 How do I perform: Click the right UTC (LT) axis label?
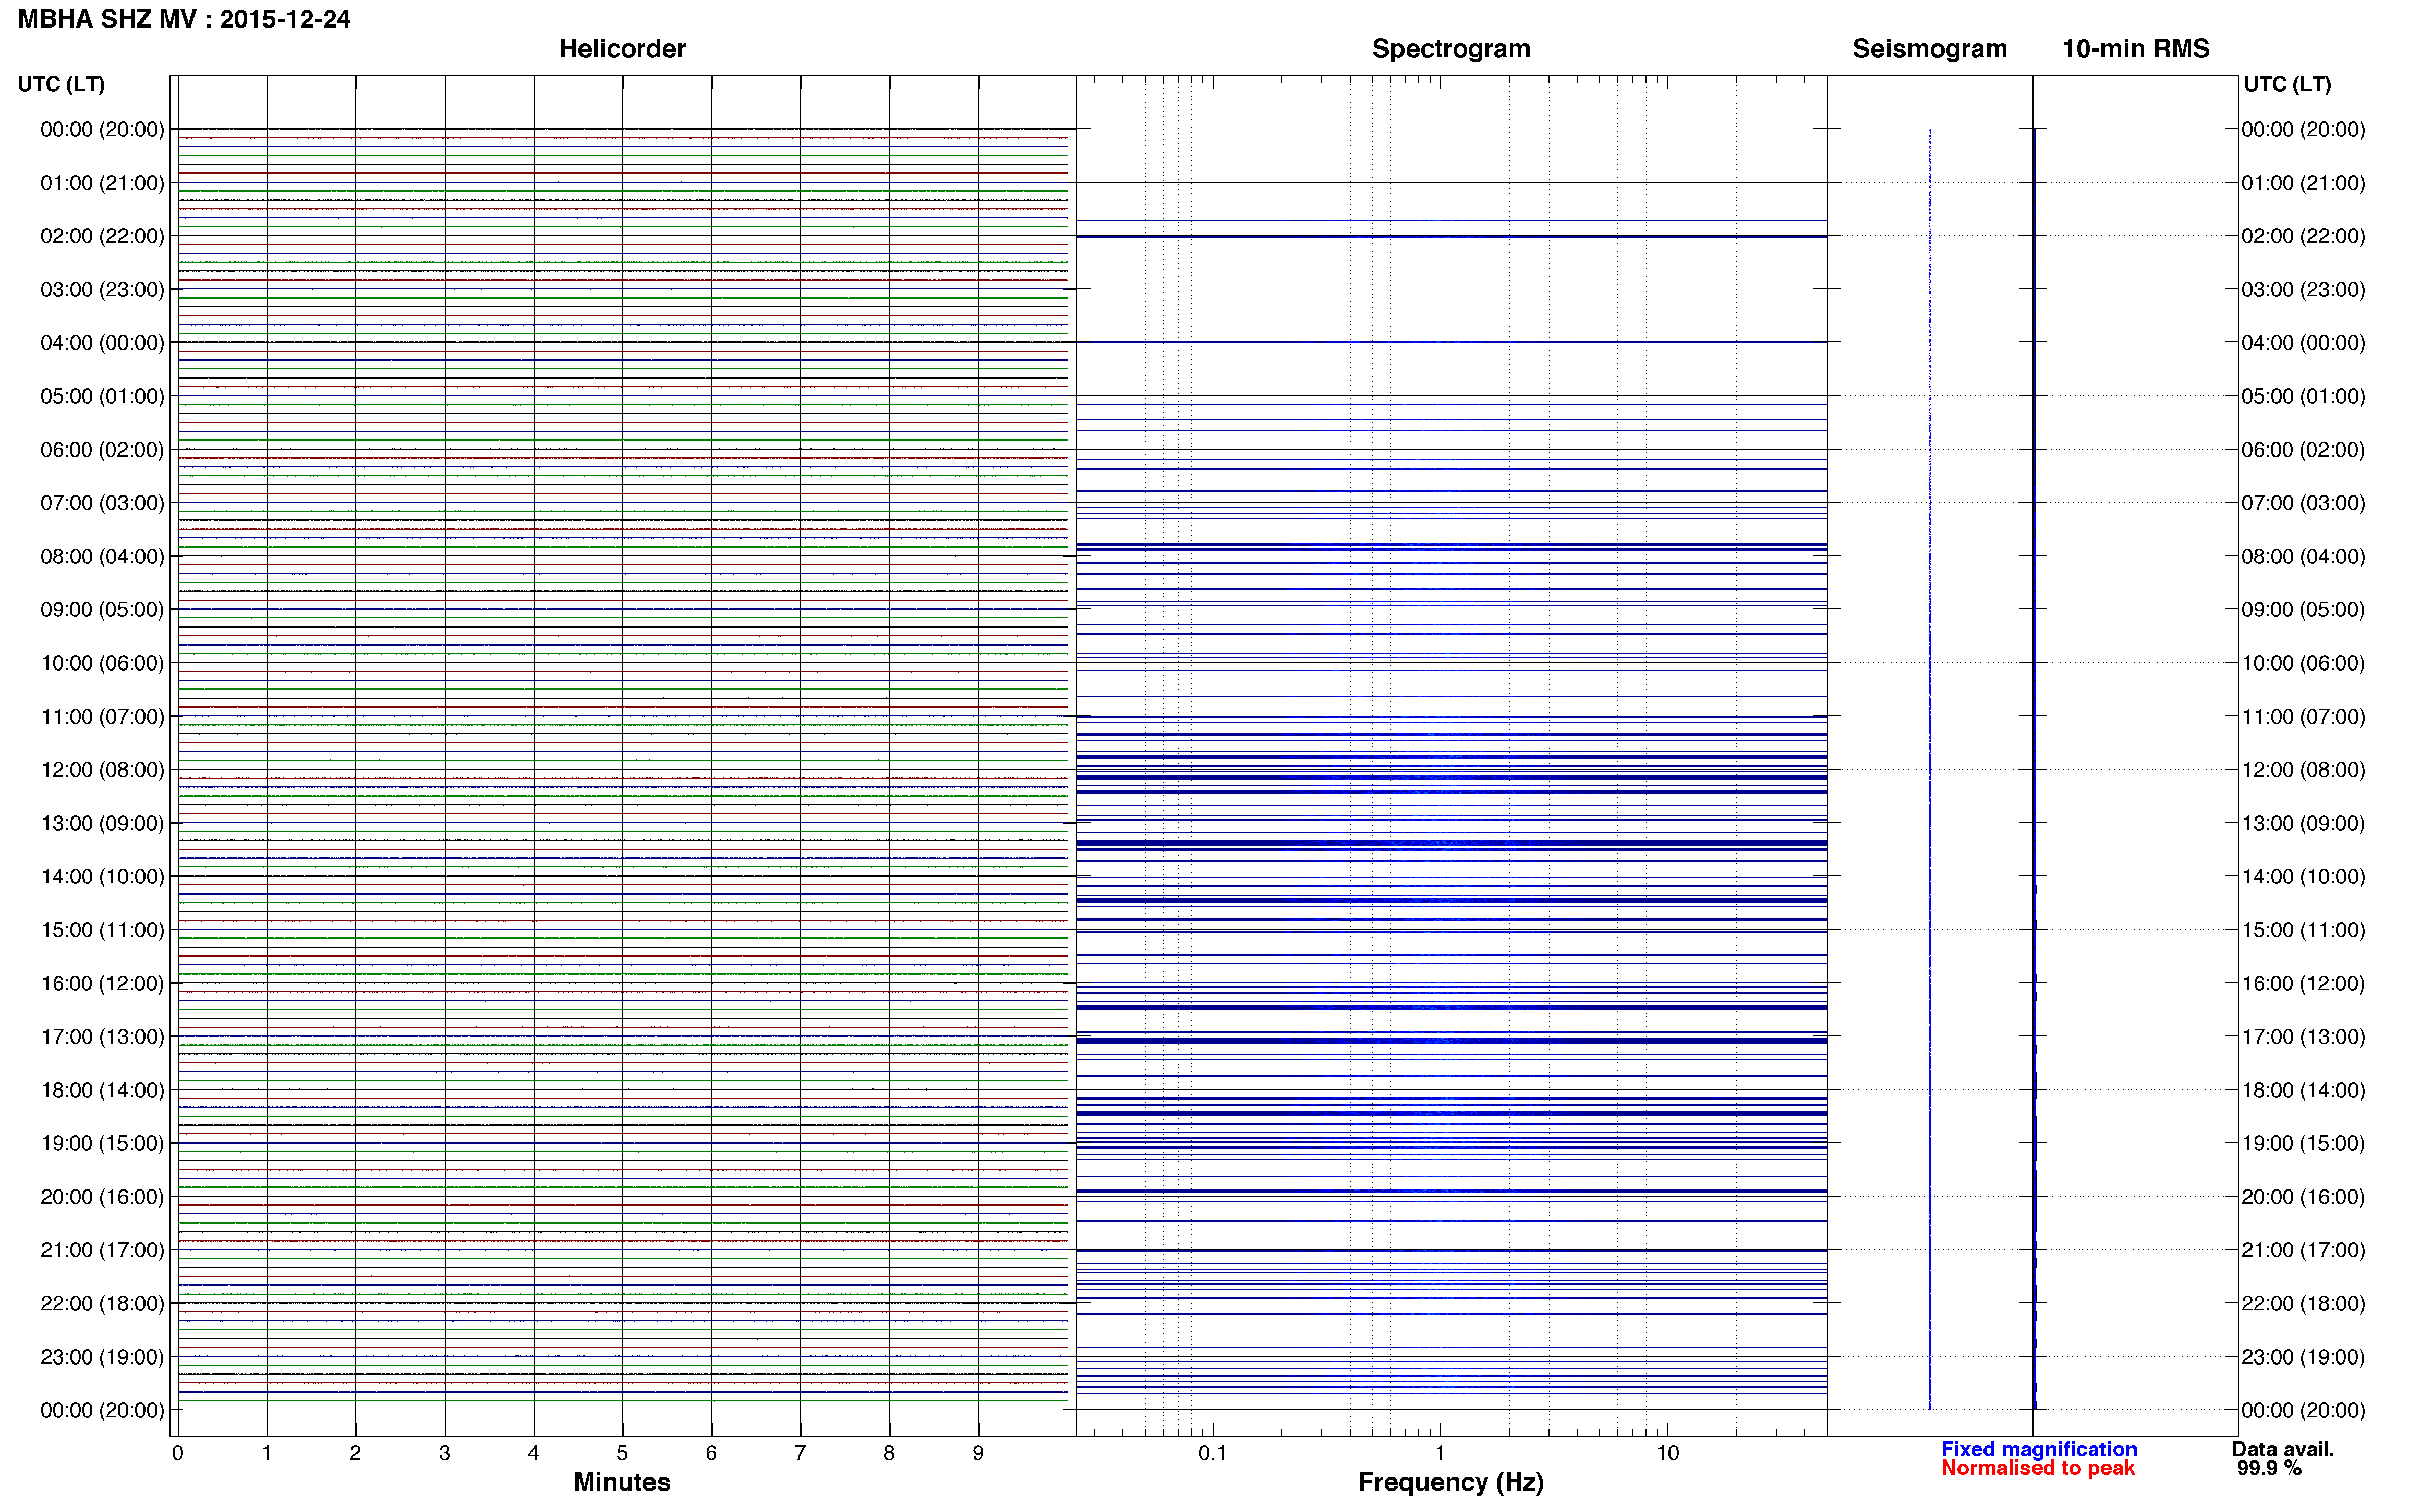pos(2287,84)
